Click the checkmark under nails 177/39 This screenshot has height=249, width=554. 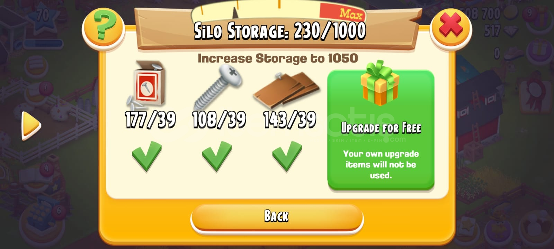(147, 156)
